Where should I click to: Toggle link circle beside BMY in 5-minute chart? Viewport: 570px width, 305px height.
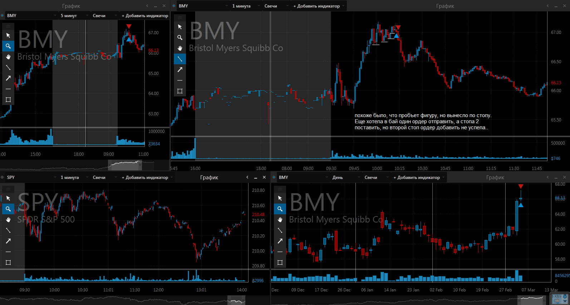coord(3,16)
